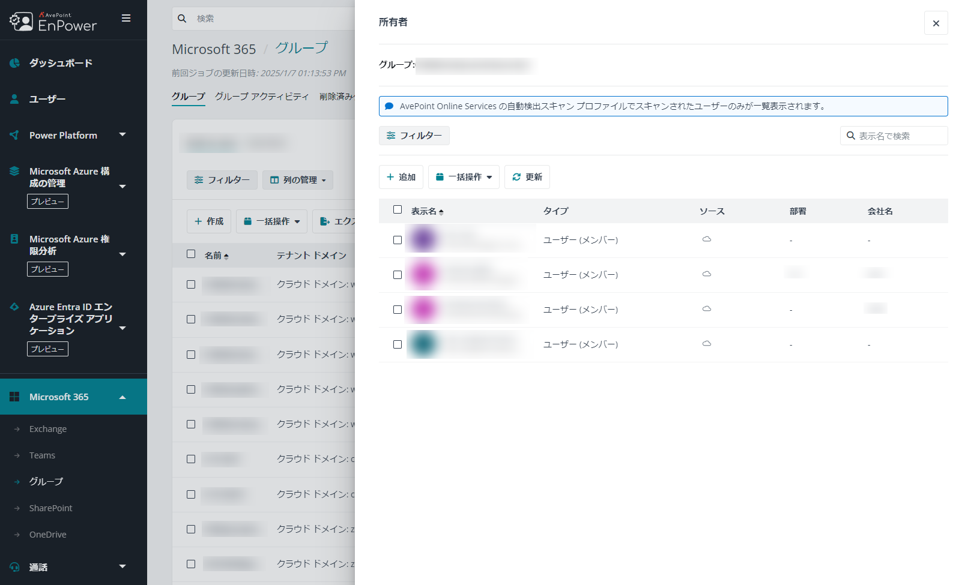Viewport: 965px width, 585px height.
Task: Click 作成 button in group list
Action: click(209, 221)
